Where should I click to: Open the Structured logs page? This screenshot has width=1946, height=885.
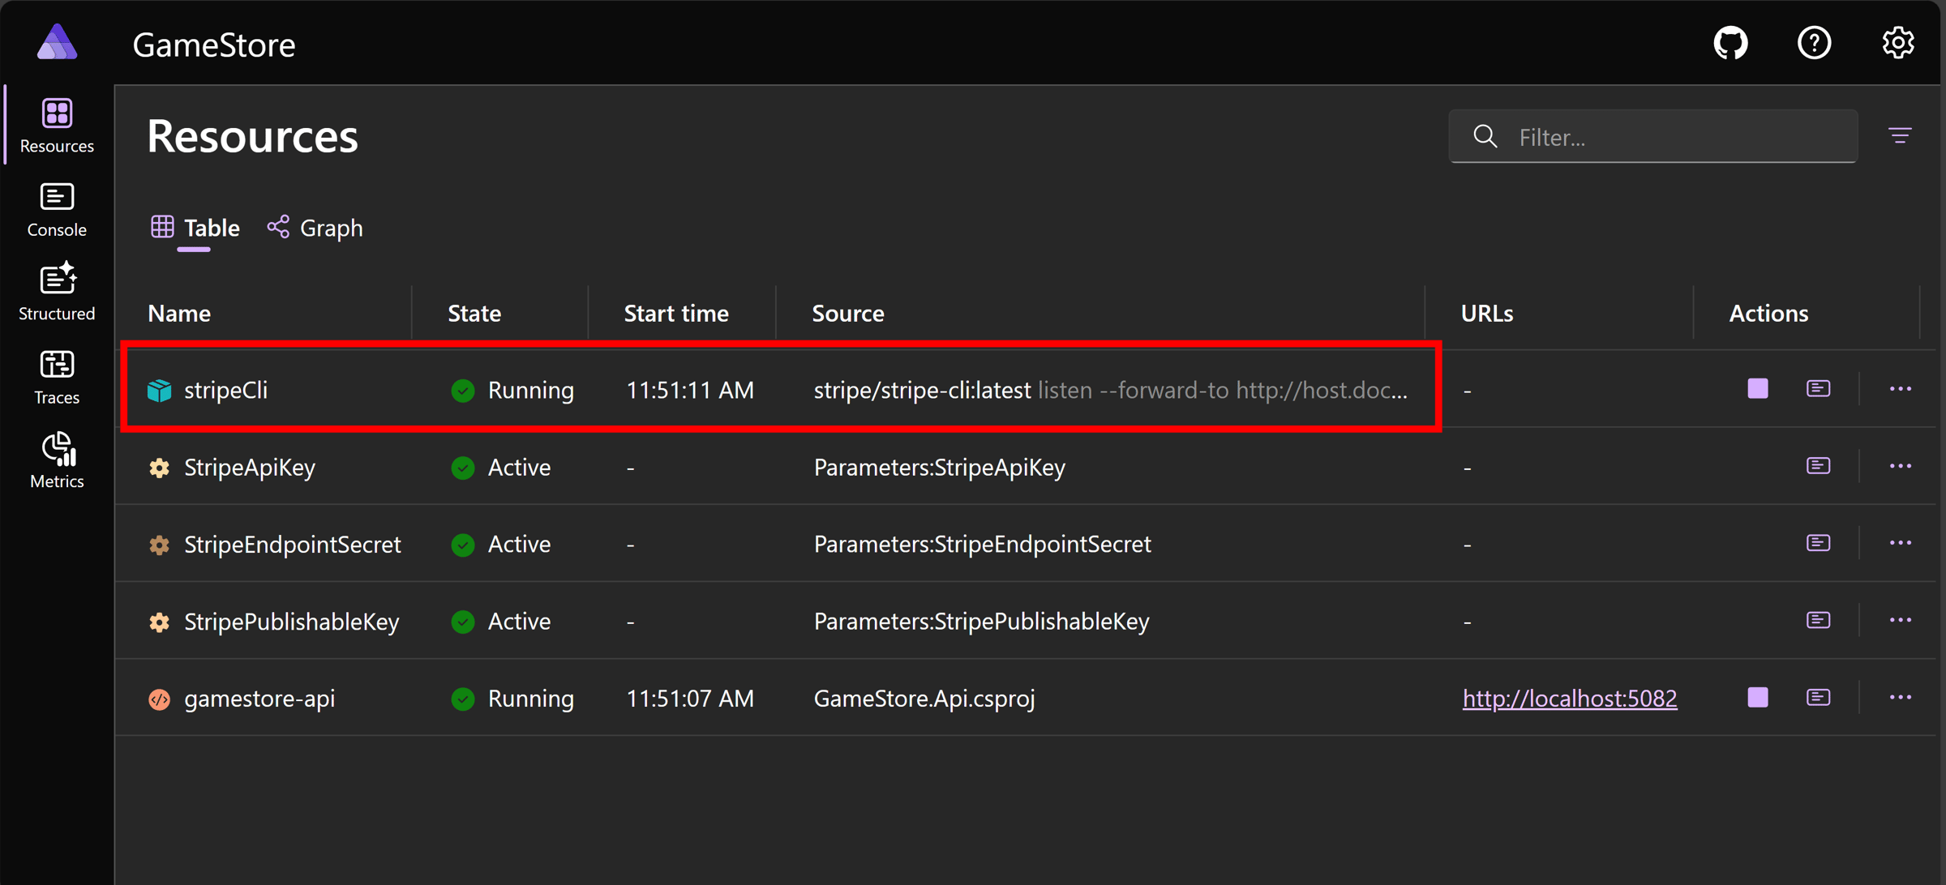coord(57,293)
